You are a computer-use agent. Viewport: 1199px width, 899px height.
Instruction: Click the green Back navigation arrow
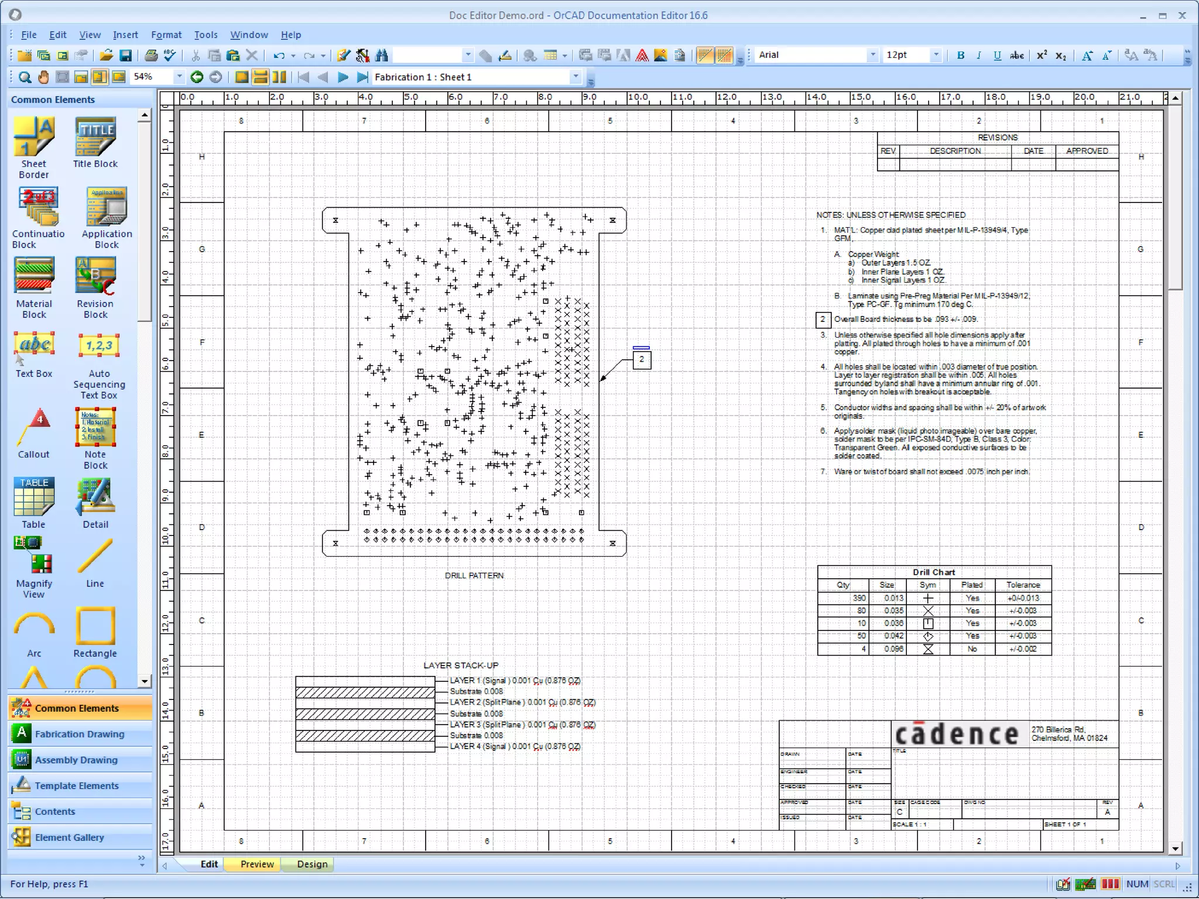[197, 77]
